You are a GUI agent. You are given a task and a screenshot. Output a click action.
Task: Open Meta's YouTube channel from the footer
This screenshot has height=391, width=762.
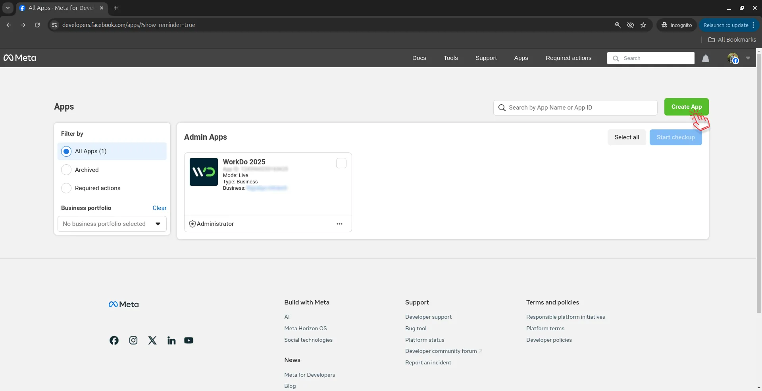coord(189,340)
